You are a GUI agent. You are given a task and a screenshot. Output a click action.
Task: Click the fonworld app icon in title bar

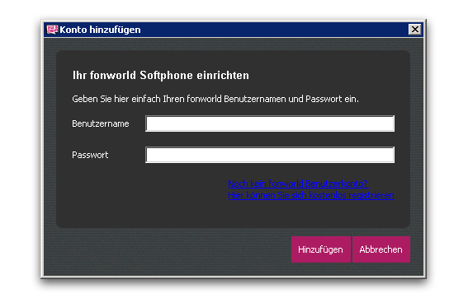[x=52, y=30]
